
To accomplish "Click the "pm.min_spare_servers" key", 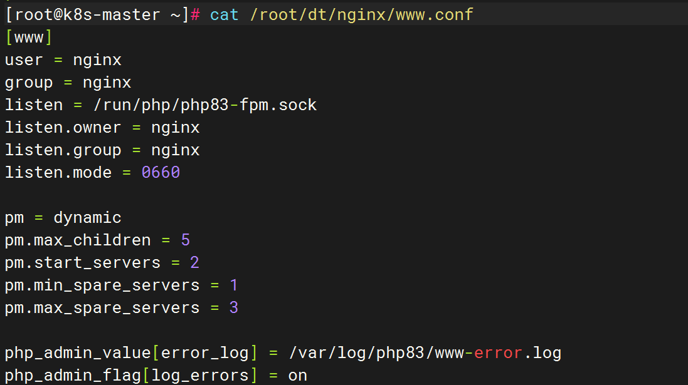I will (102, 285).
